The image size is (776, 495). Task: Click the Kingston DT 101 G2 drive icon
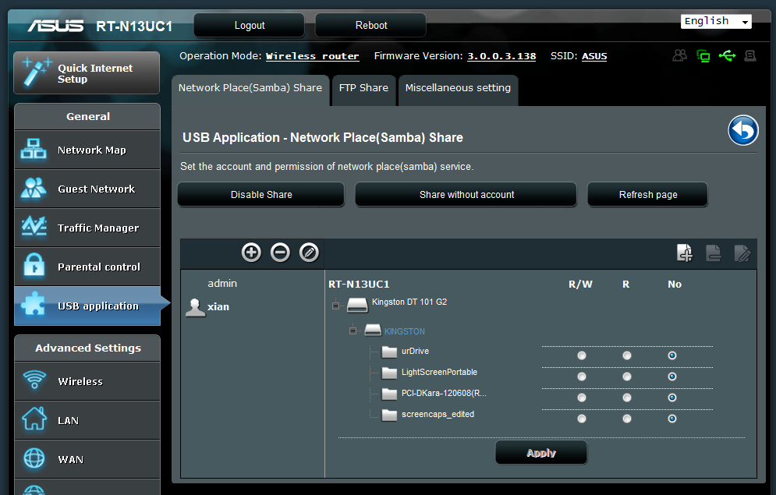(x=357, y=305)
